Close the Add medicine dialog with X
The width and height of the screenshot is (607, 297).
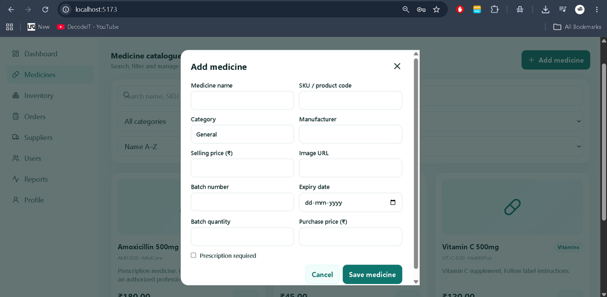click(x=397, y=66)
